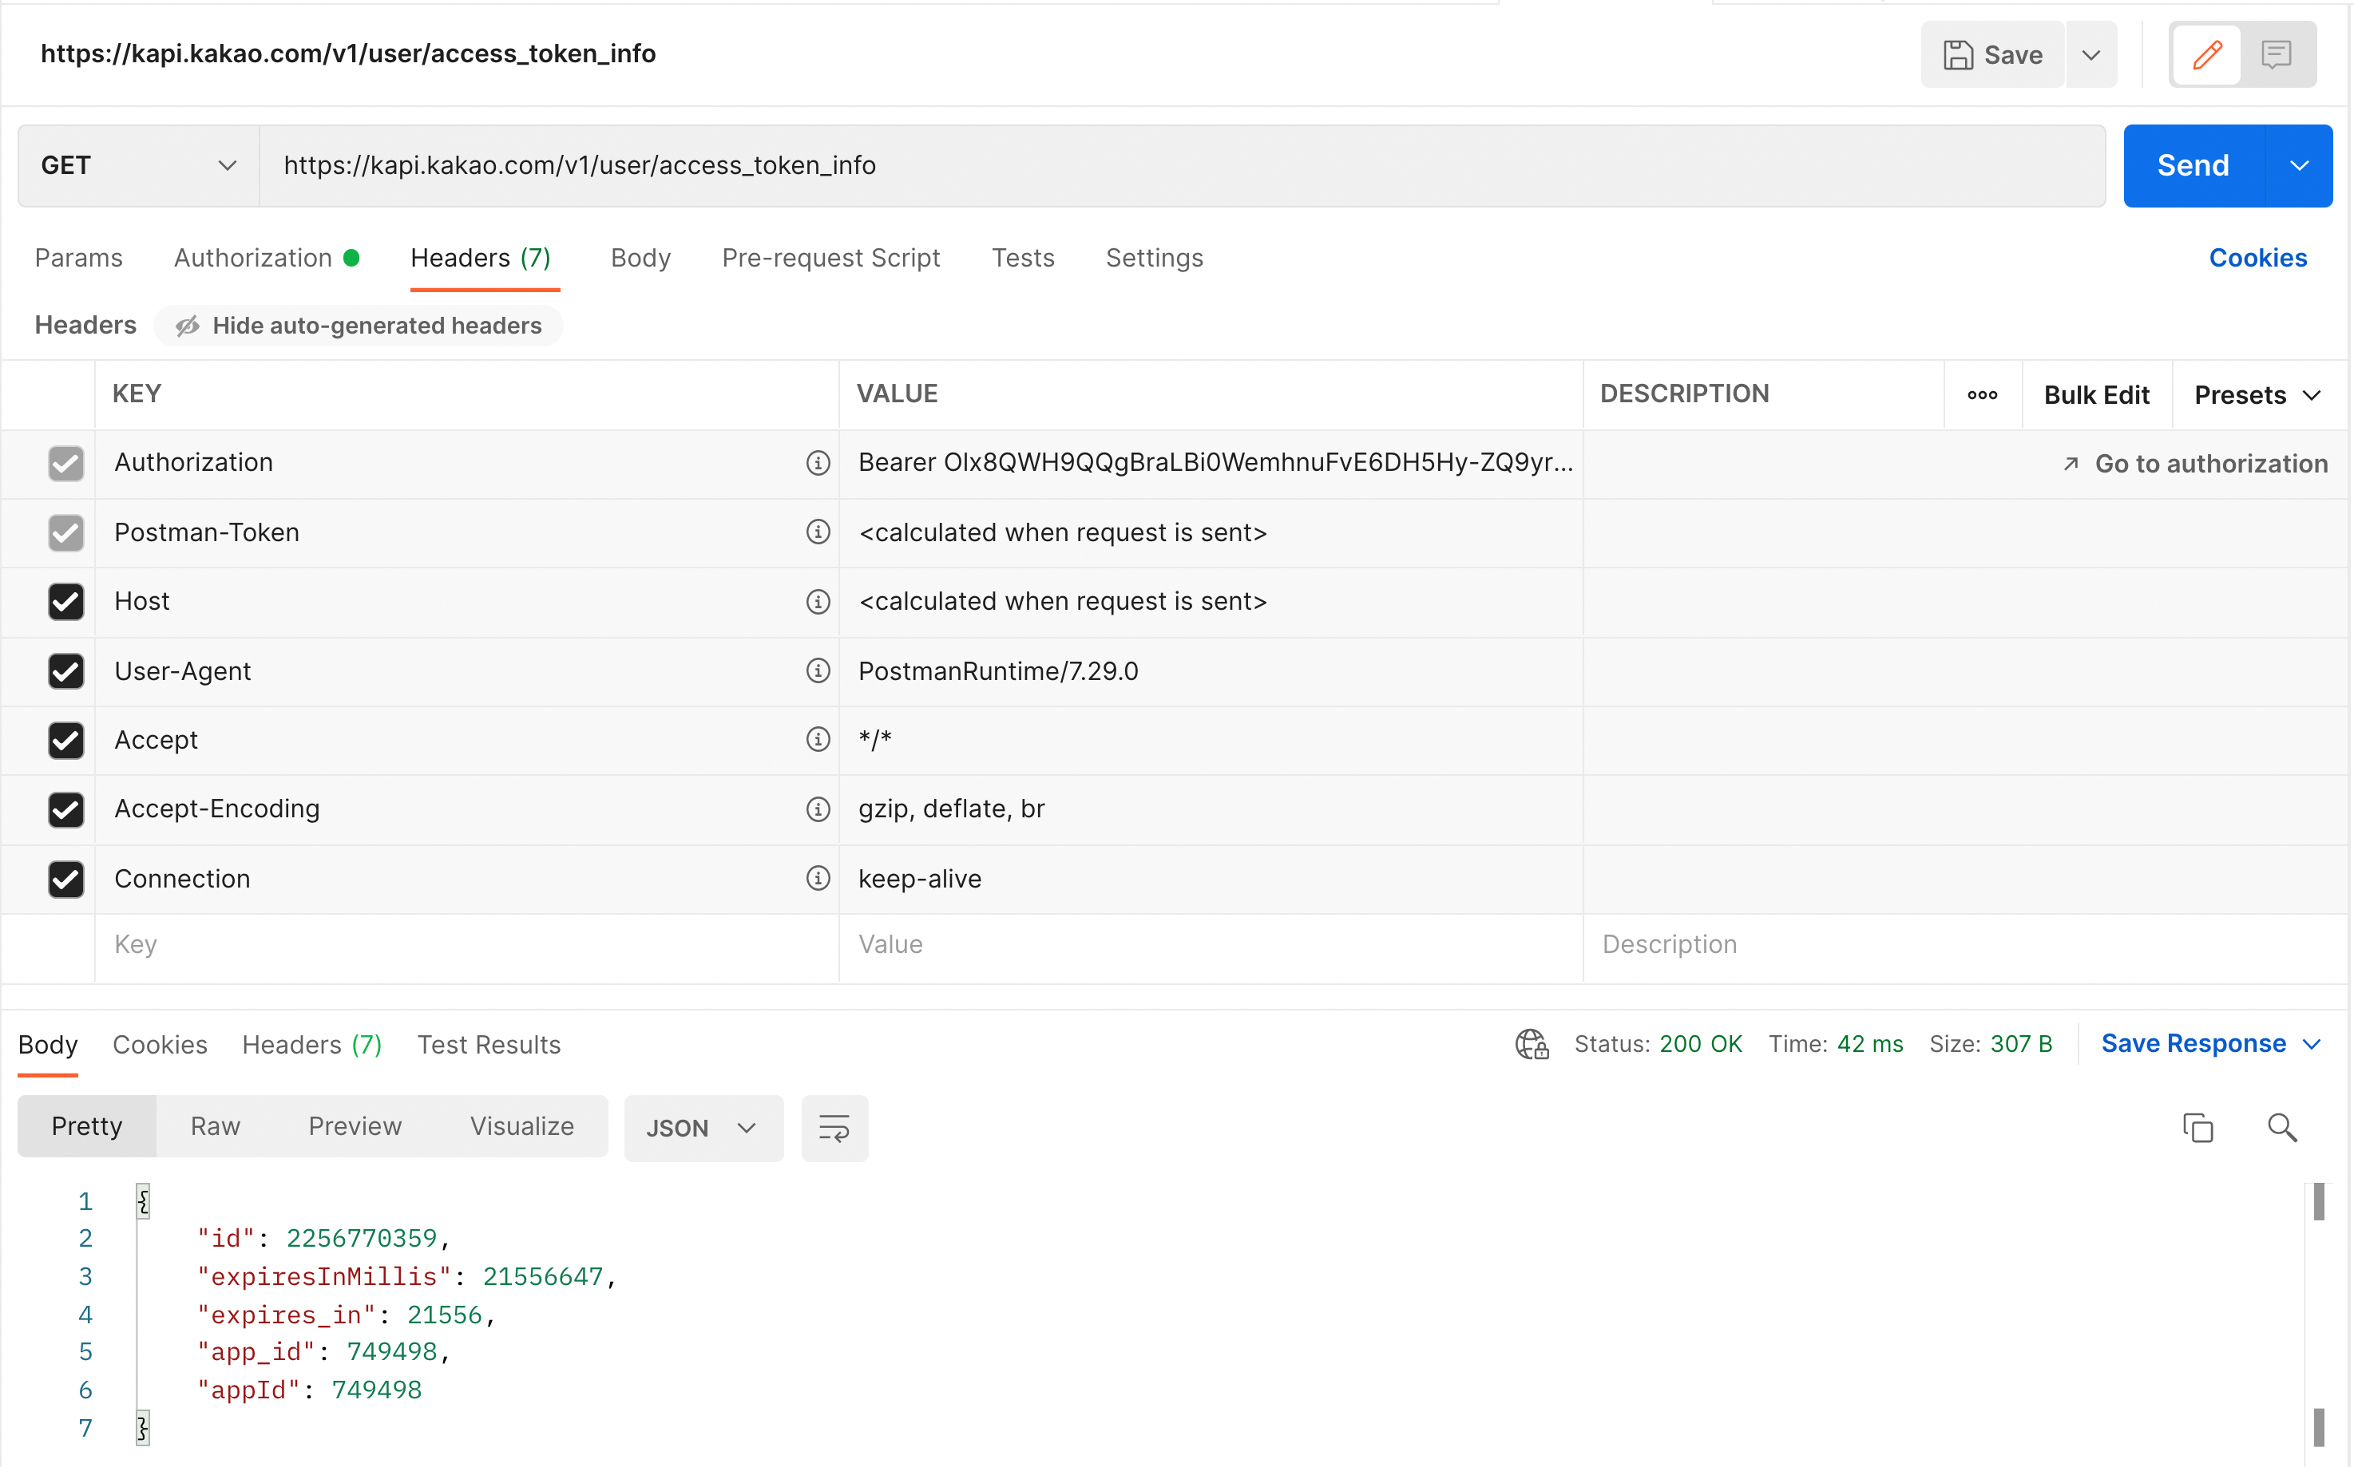Click the network globe lock icon

pos(1532,1044)
